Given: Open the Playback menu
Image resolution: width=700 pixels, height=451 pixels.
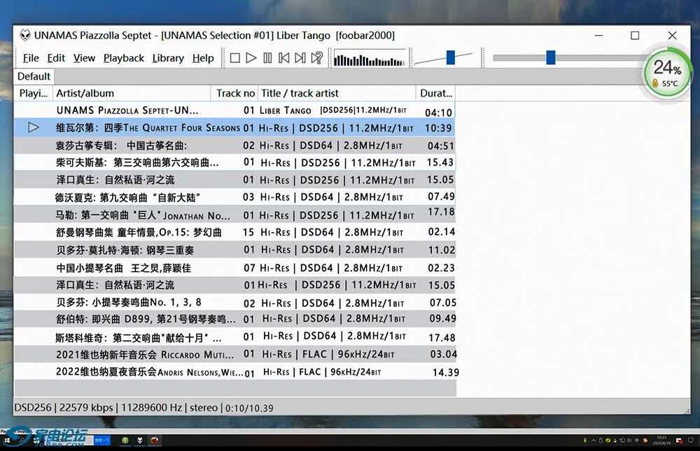Looking at the screenshot, I should click(x=123, y=58).
